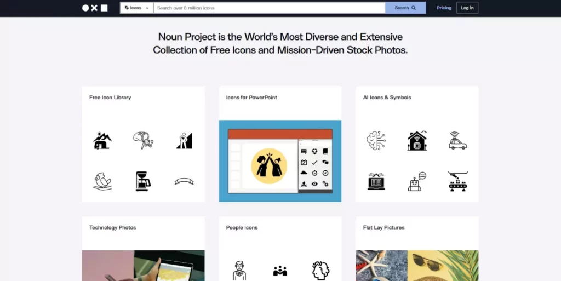Focus the search over 8 million icons field
561x281 pixels.
[x=270, y=8]
